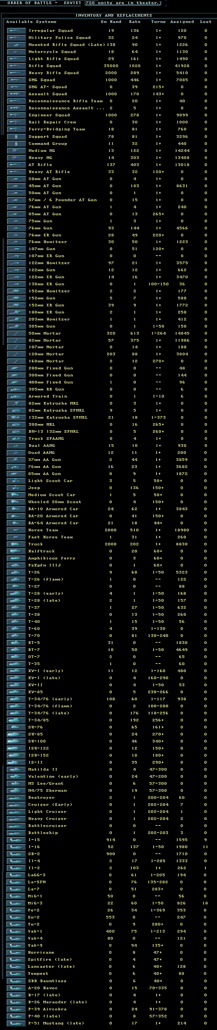
Task: Click the P-51 Mustang (late) icon
Action: pos(16,1023)
